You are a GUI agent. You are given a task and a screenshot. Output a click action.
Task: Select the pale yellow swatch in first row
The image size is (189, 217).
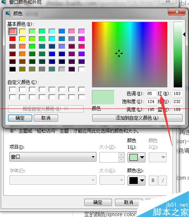[x=22, y=31]
